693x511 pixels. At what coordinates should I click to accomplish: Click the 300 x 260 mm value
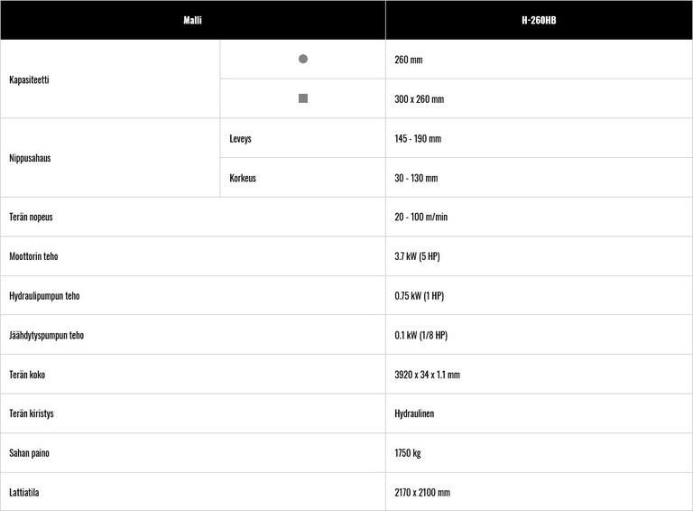(420, 99)
